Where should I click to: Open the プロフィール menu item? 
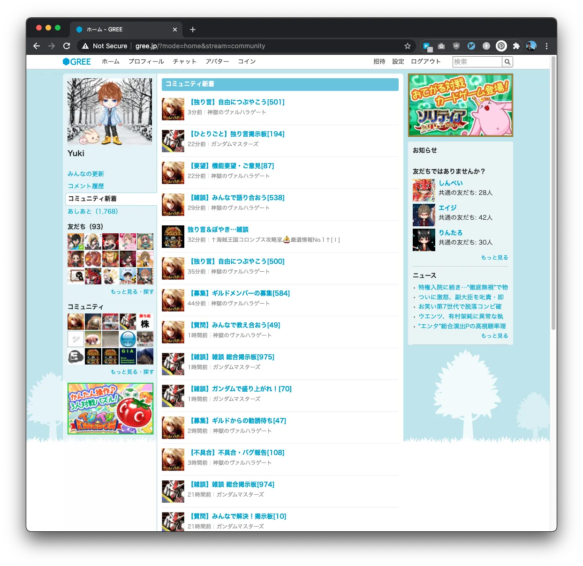tap(146, 61)
